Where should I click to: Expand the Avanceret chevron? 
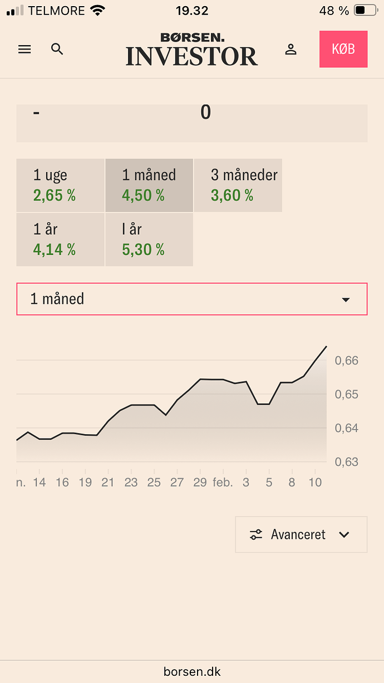344,535
